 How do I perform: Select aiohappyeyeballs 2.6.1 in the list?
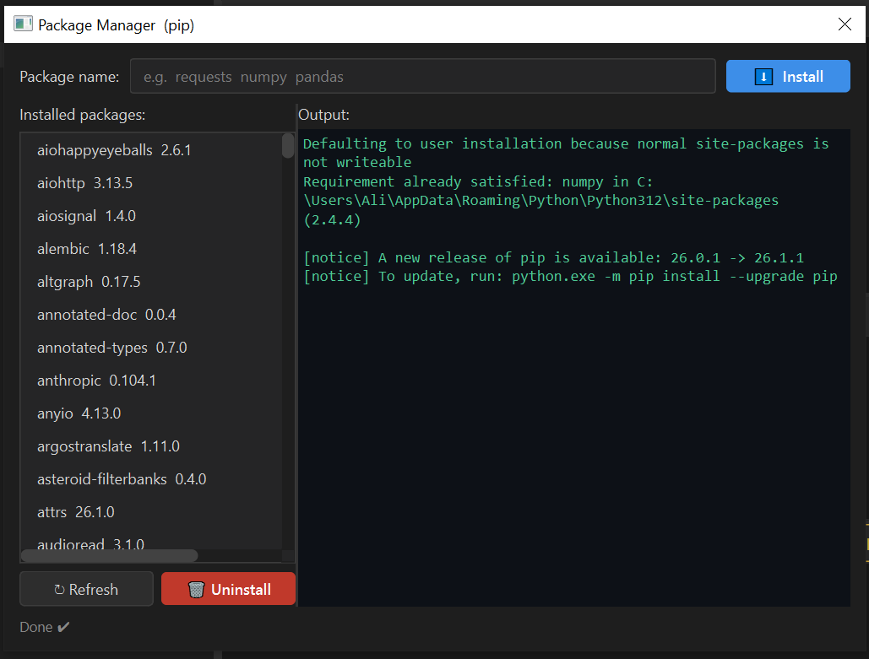tap(150, 150)
